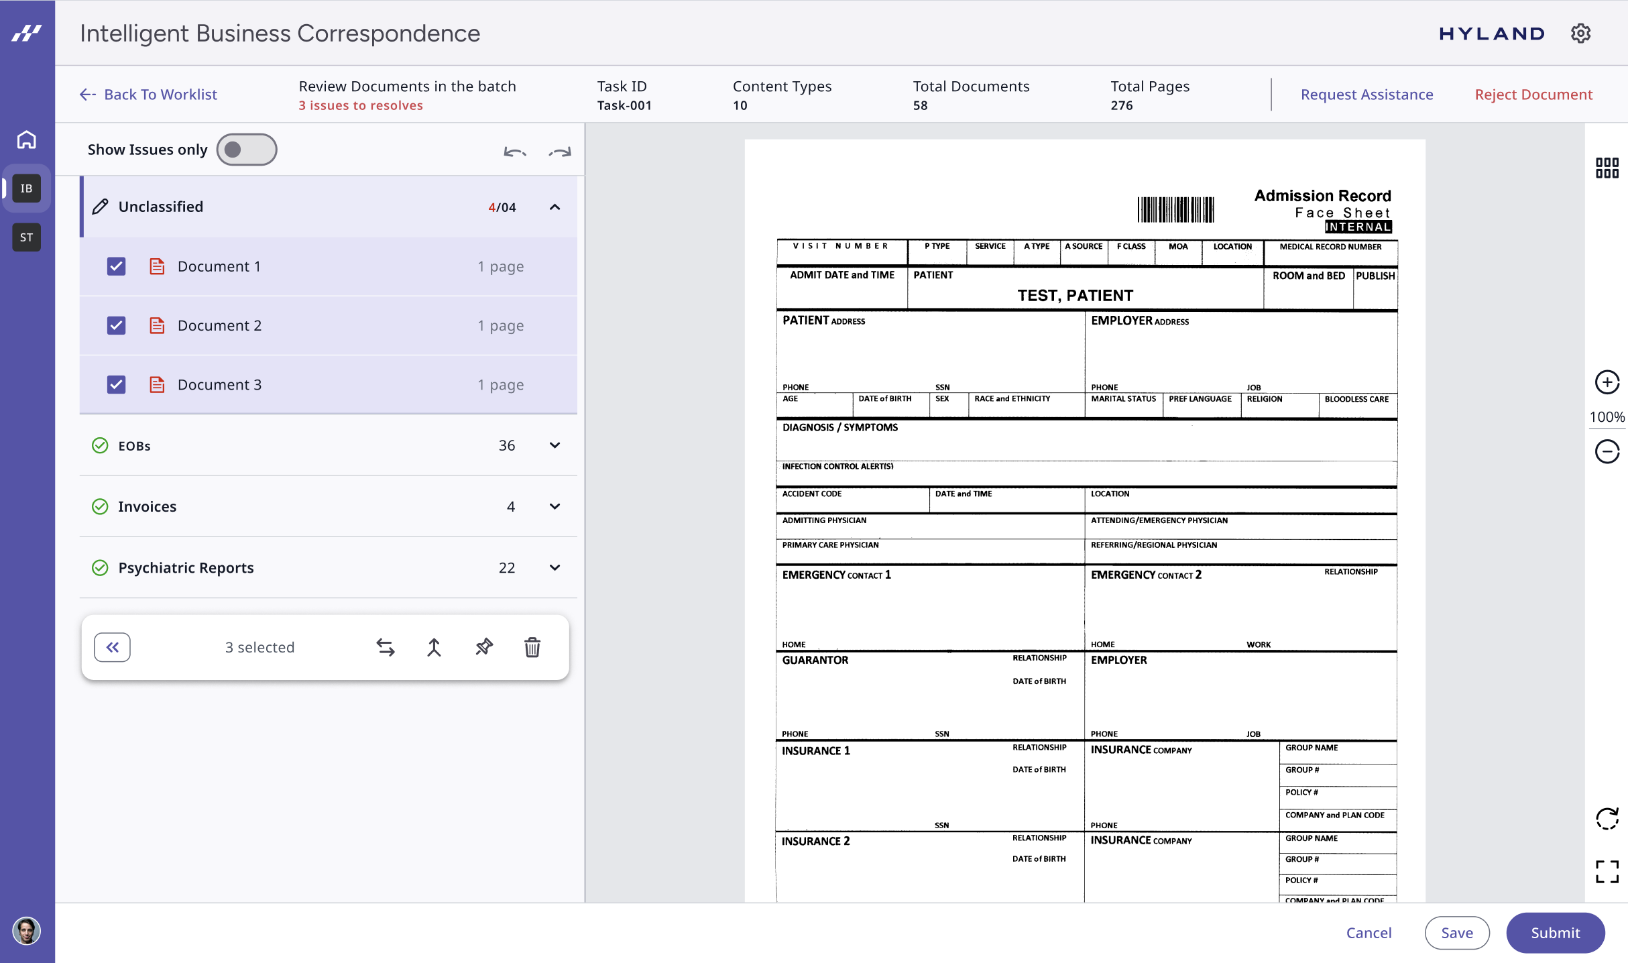
Task: Delete selected documents with trash icon
Action: tap(532, 647)
